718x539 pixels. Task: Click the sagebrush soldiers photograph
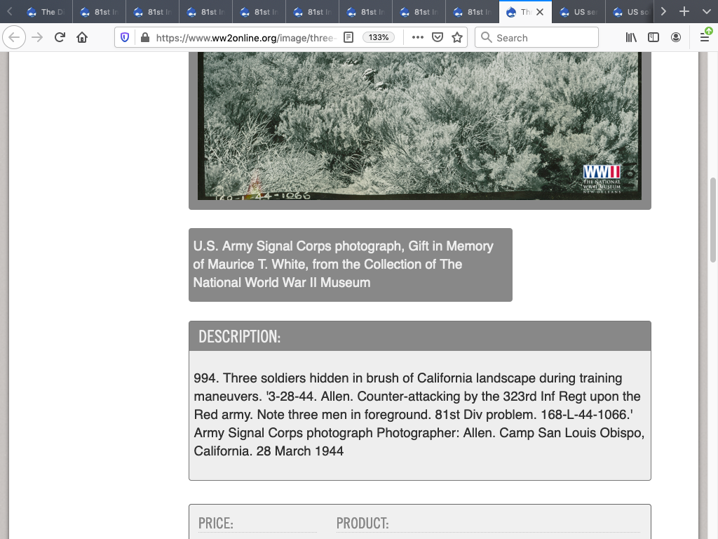[x=419, y=119]
